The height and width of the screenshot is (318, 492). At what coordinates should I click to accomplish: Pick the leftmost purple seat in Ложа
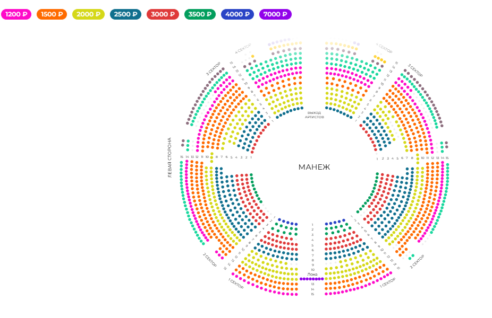click(x=301, y=279)
